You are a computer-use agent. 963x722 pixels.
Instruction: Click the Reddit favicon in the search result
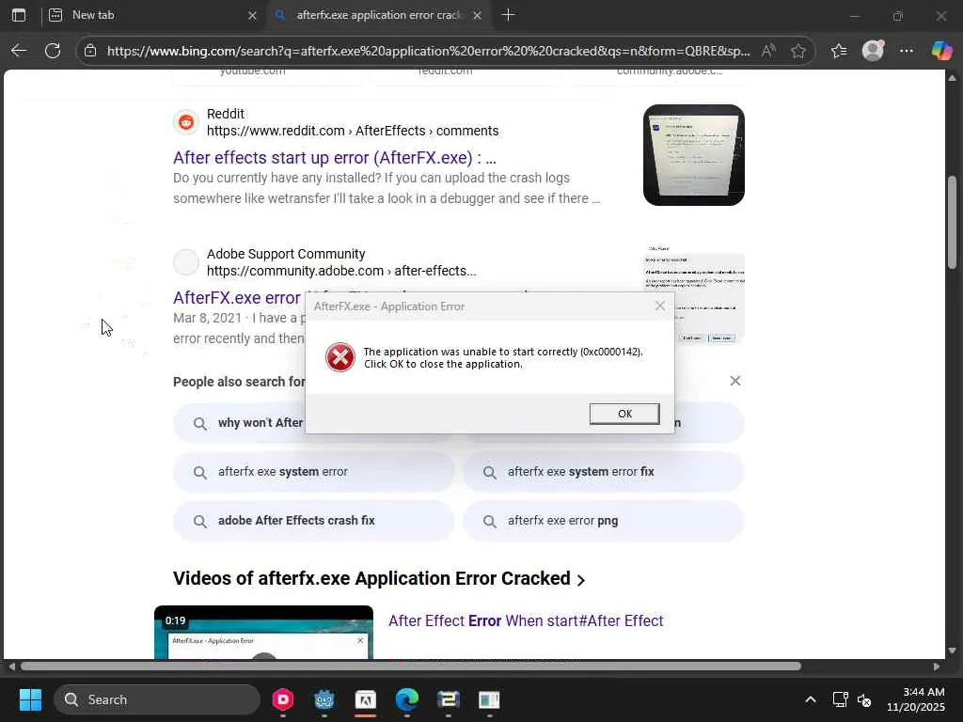[186, 122]
